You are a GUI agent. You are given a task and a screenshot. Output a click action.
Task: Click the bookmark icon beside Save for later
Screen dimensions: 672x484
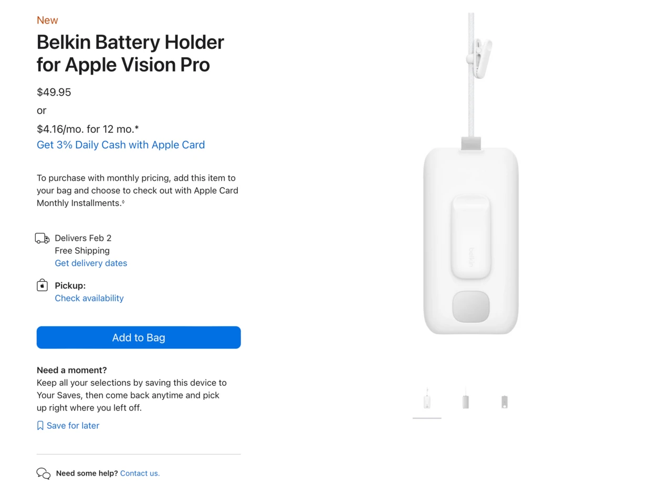click(x=40, y=426)
